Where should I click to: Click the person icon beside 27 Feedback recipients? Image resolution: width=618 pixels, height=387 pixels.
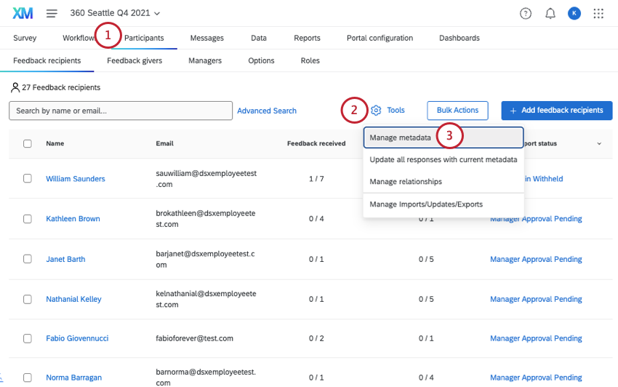click(x=15, y=87)
